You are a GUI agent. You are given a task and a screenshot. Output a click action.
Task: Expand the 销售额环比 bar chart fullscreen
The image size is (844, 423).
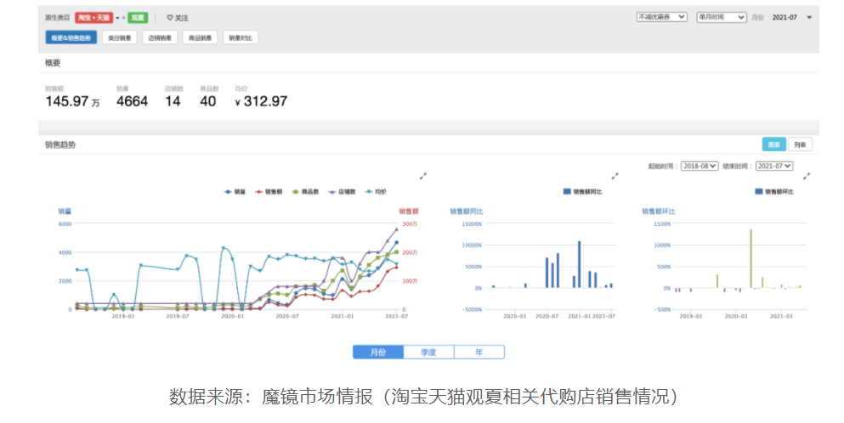(807, 176)
